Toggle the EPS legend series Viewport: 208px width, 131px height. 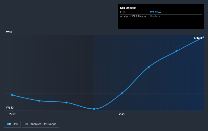pos(12,124)
